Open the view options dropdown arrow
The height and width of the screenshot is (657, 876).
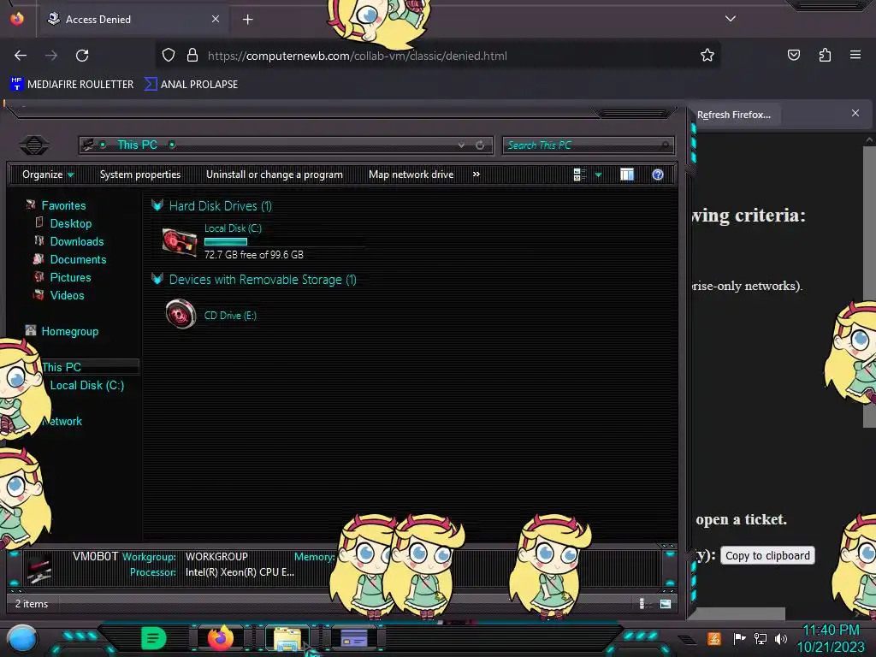[598, 175]
